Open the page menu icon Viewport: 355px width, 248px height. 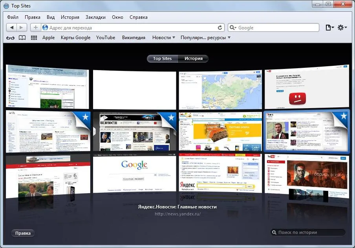(x=329, y=27)
